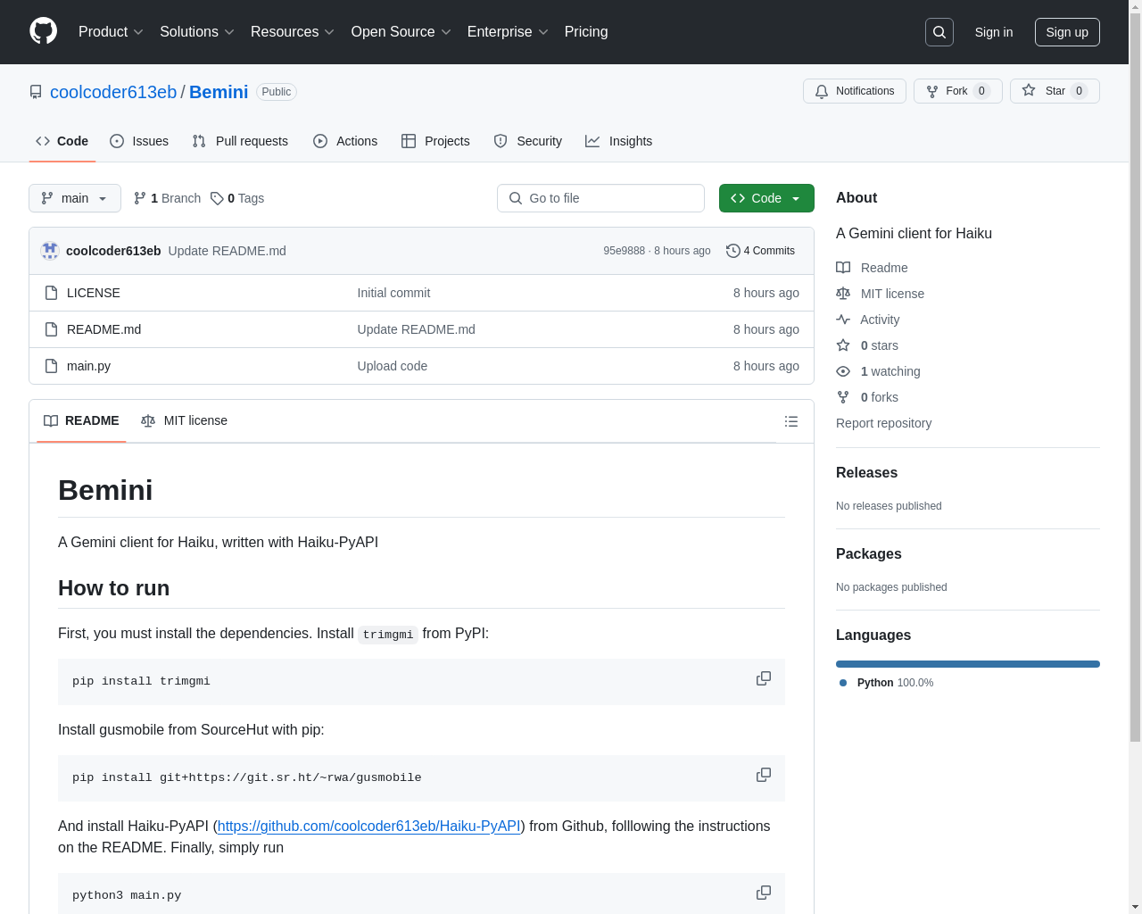Open the Pricing page
The width and height of the screenshot is (1142, 914).
coord(586,32)
